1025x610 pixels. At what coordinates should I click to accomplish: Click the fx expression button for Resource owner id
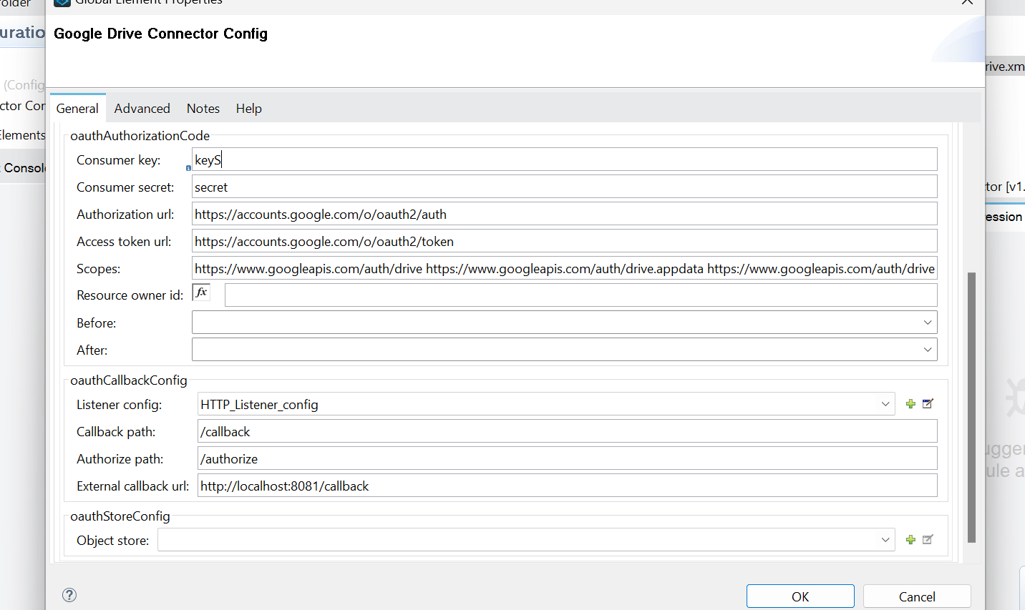coord(201,292)
